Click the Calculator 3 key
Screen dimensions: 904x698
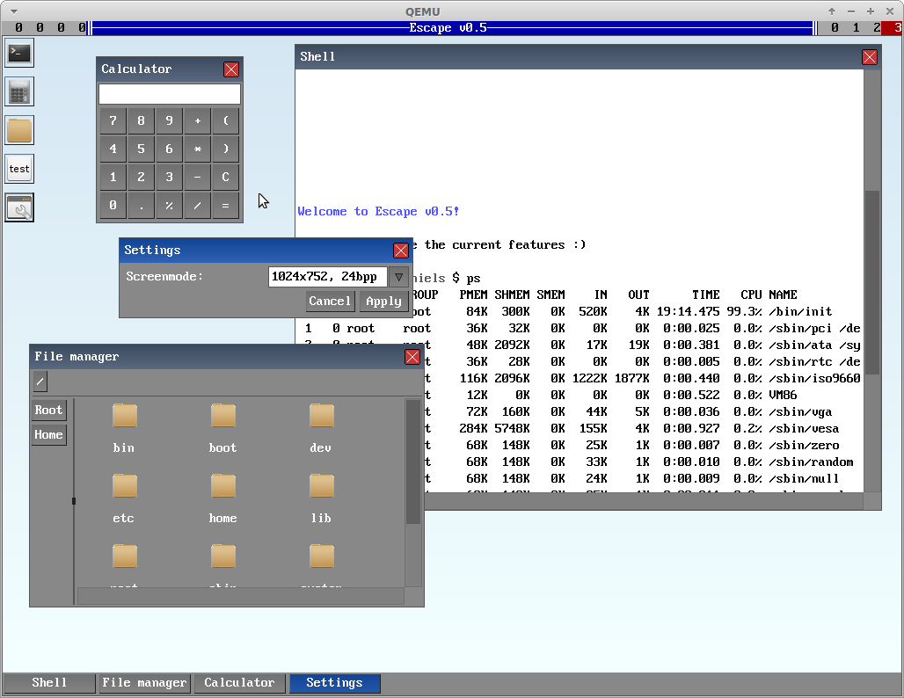tap(170, 177)
